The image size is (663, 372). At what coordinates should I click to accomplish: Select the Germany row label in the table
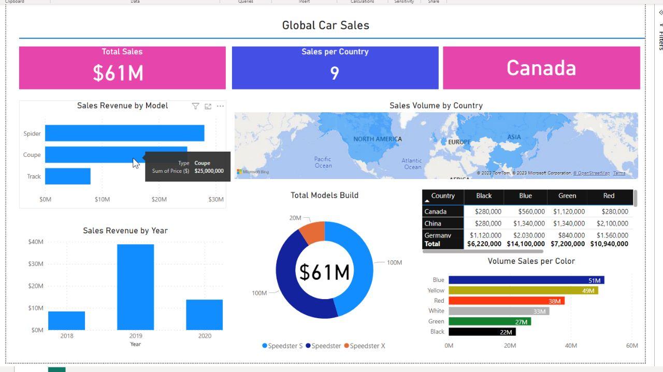[443, 235]
